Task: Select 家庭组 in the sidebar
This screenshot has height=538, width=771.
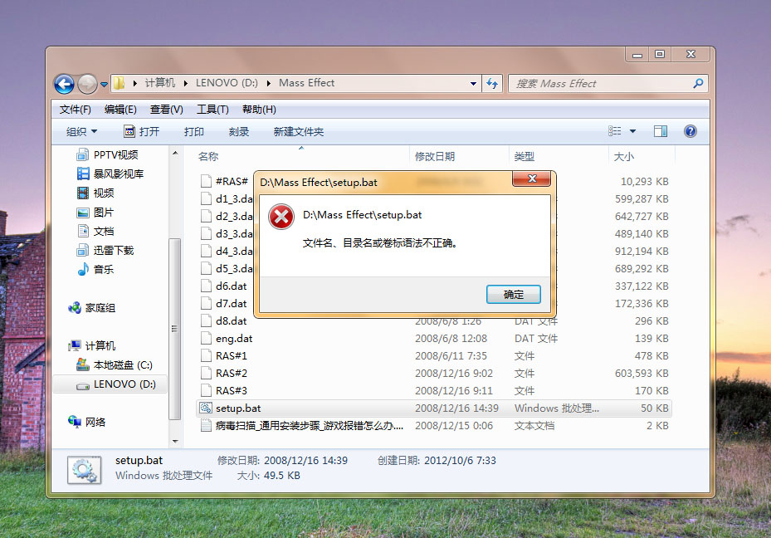Action: pyautogui.click(x=92, y=308)
